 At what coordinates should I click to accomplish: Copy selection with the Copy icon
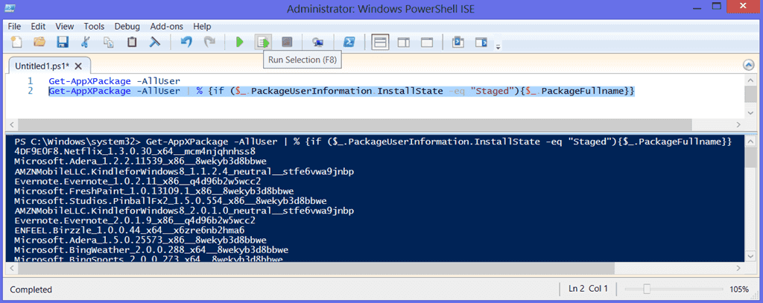(x=108, y=42)
